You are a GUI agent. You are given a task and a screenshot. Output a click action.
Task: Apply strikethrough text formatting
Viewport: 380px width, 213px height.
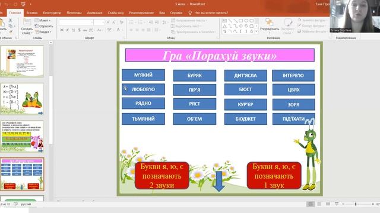85,30
